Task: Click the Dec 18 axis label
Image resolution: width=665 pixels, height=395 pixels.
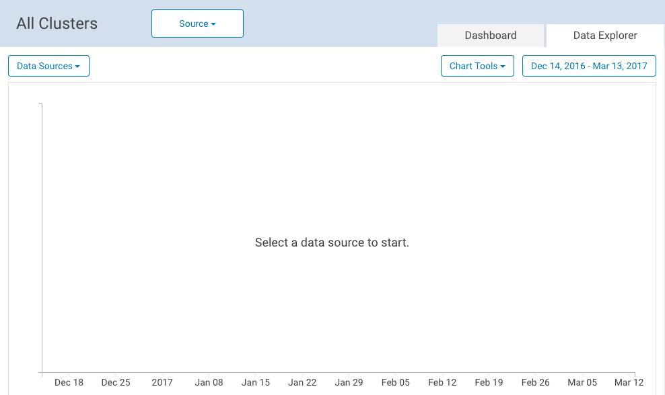Action: pyautogui.click(x=69, y=382)
